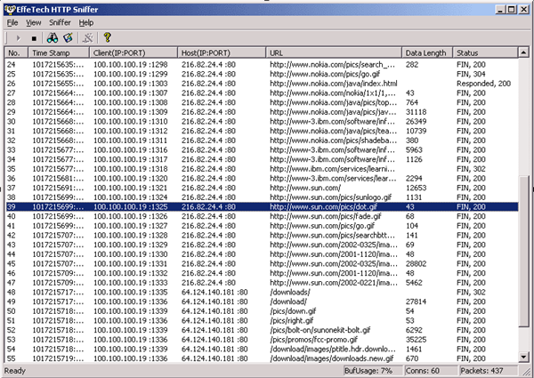Viewport: 534px width, 378px height.
Task: Select the nokia.com/java/index.html row
Action: click(263, 84)
